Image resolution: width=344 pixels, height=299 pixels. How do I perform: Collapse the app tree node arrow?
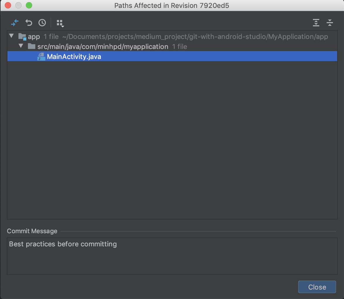pos(12,36)
